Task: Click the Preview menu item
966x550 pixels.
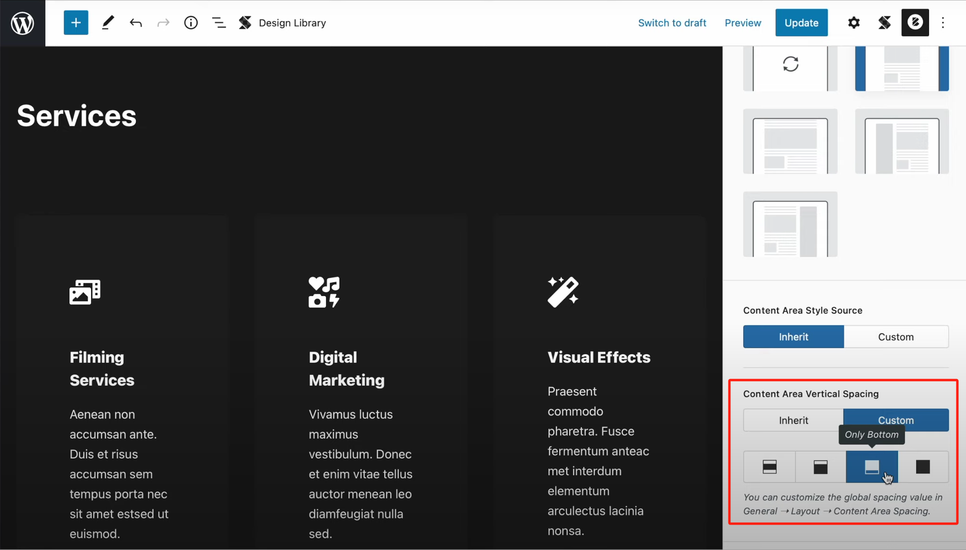Action: click(x=742, y=22)
